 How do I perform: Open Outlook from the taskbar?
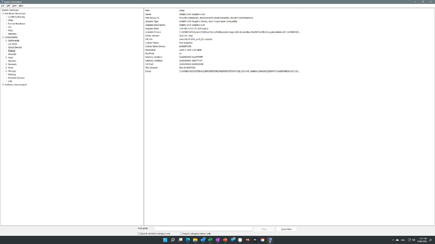[203, 240]
